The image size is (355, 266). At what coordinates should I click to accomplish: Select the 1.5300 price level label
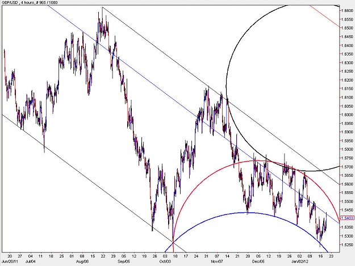[x=348, y=236]
